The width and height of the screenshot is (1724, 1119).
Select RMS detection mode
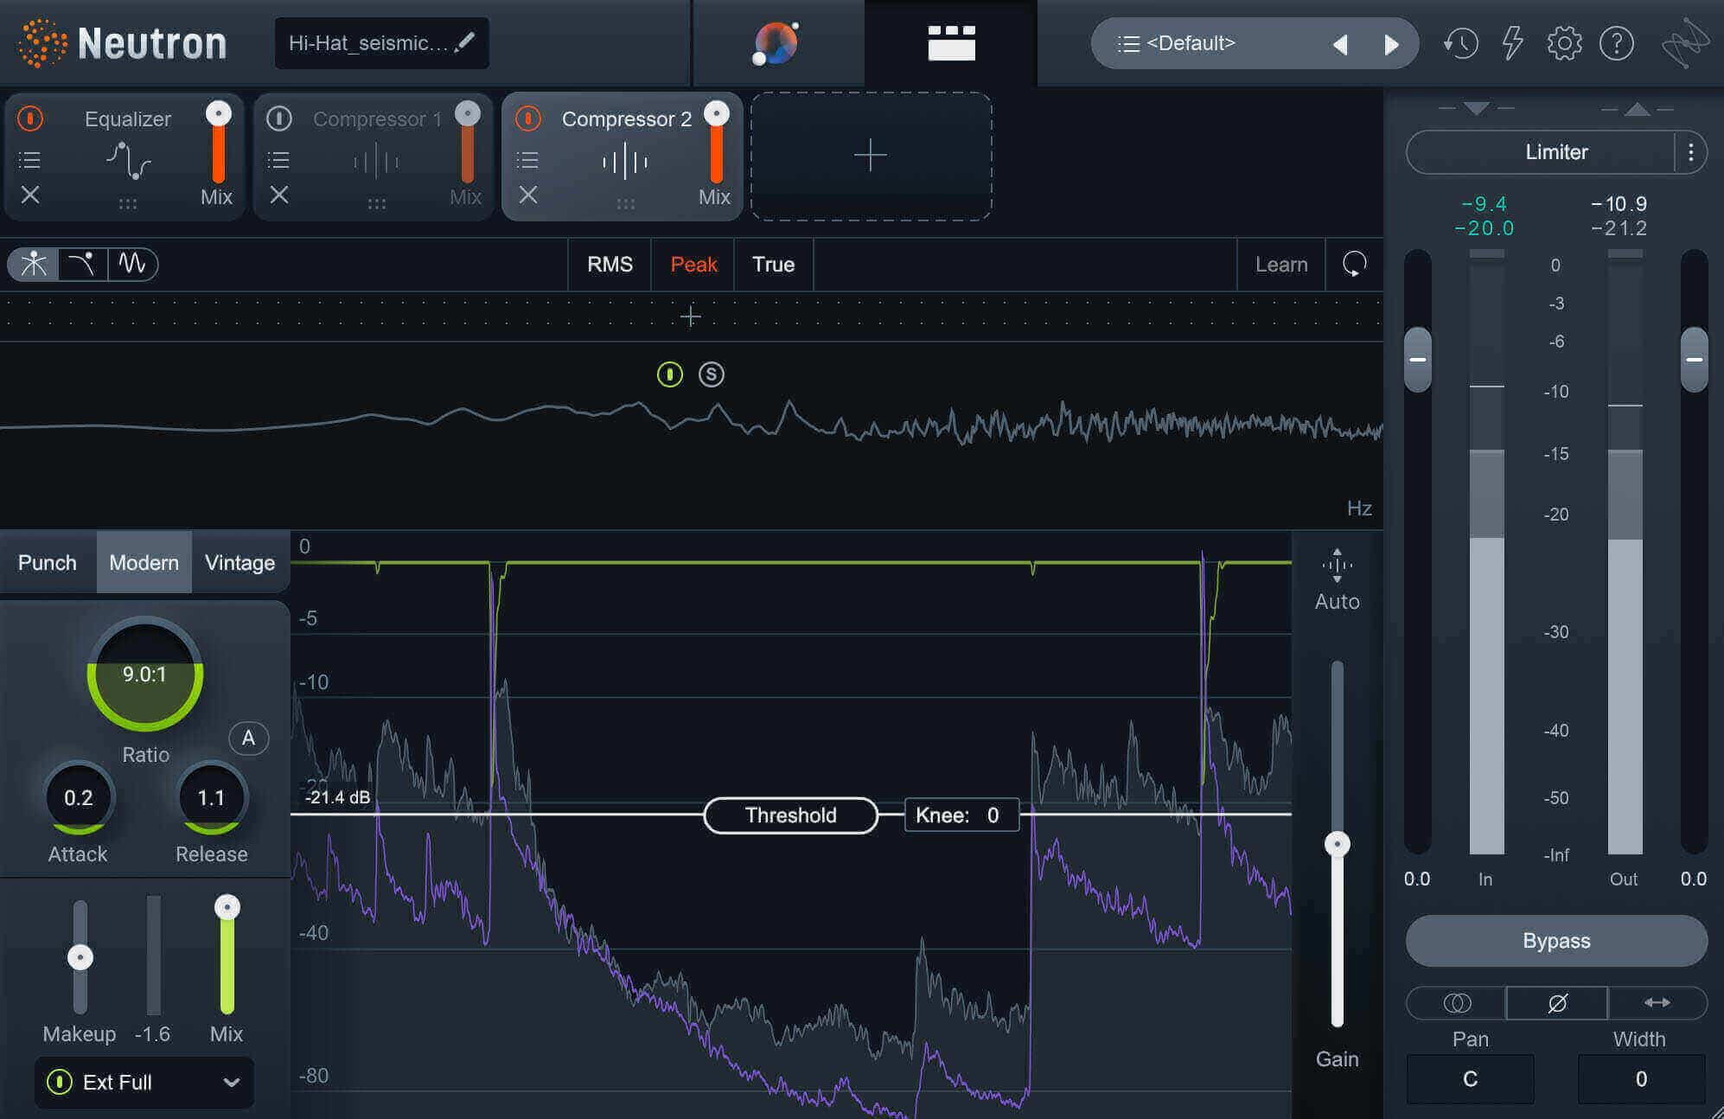610,265
